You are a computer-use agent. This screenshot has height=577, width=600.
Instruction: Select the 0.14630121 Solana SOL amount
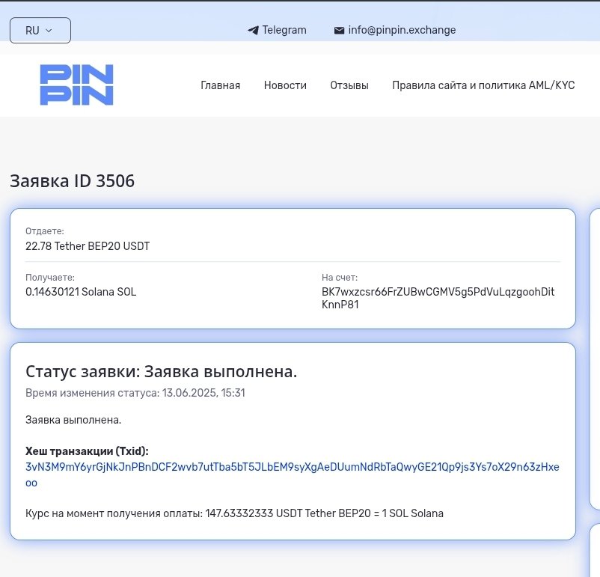click(x=81, y=292)
